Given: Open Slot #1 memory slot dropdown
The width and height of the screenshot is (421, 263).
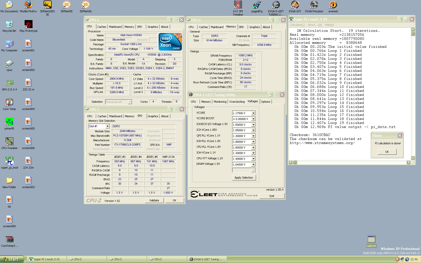Looking at the screenshot, I should click(x=108, y=126).
